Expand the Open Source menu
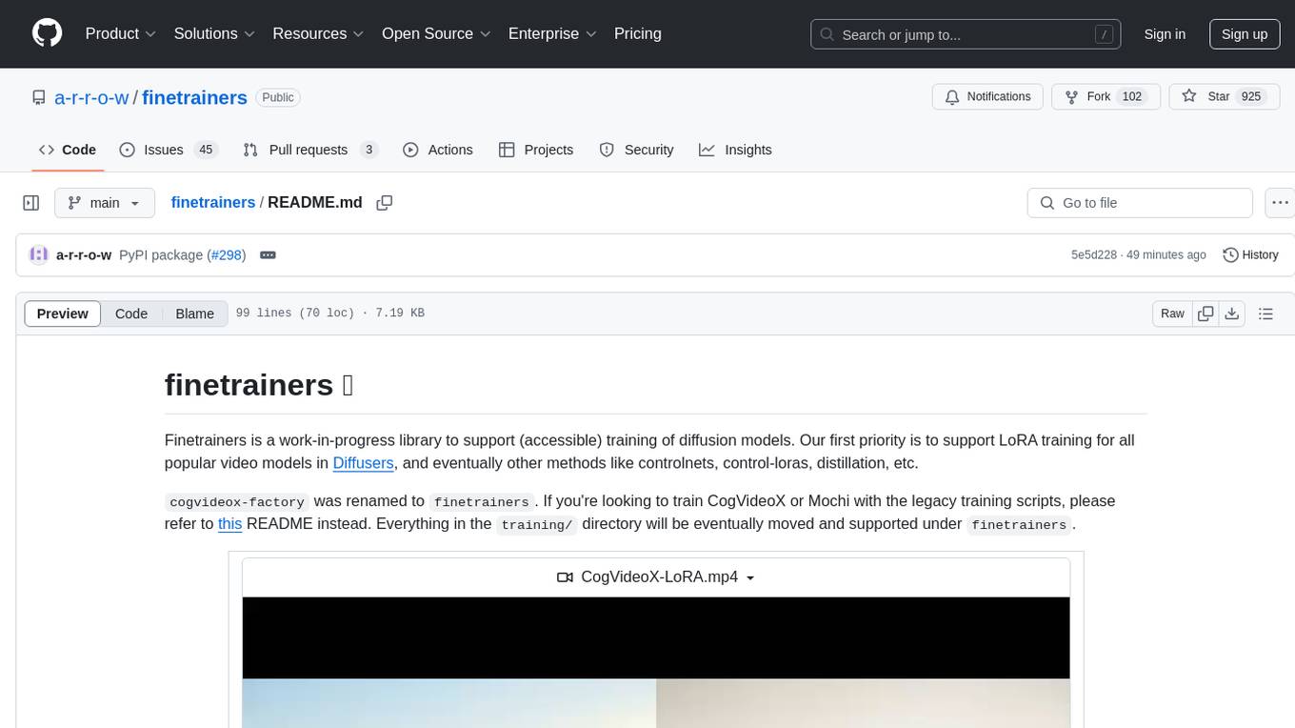Screen dimensions: 1295x728 tap(436, 33)
